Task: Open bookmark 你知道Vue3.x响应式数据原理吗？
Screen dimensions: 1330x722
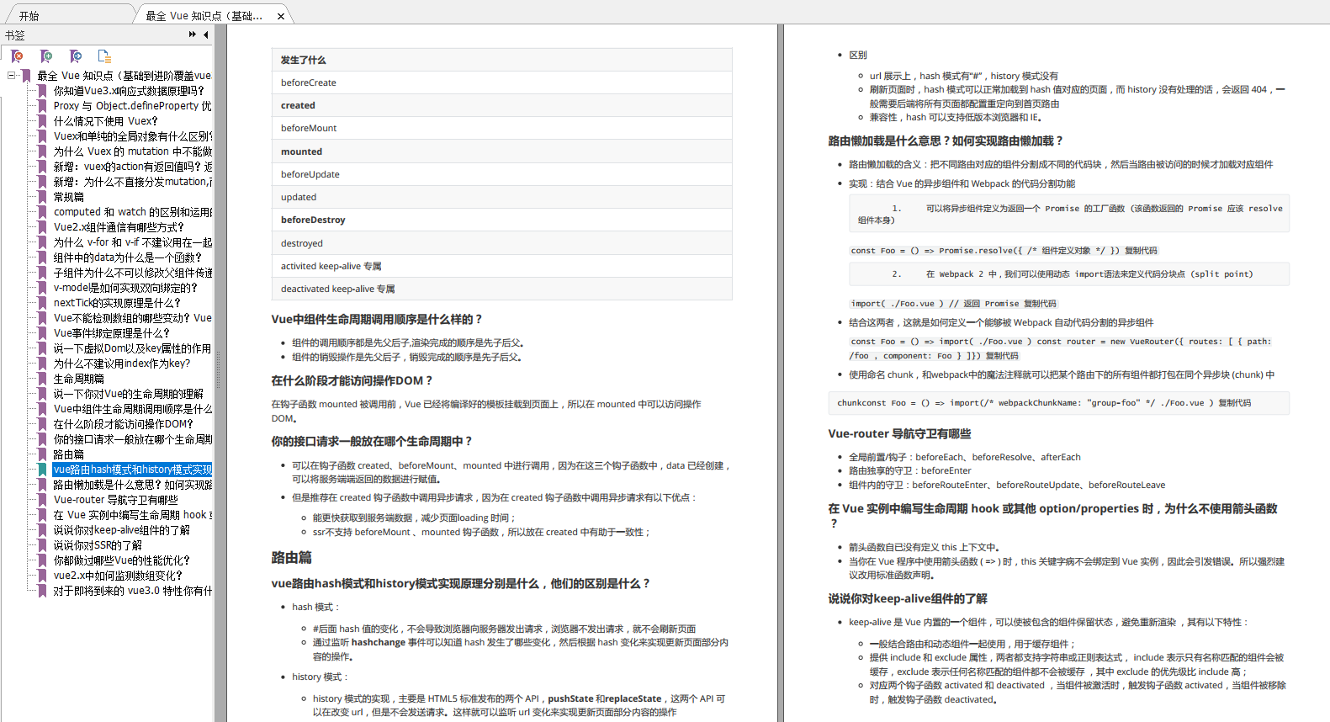Action: coord(129,91)
